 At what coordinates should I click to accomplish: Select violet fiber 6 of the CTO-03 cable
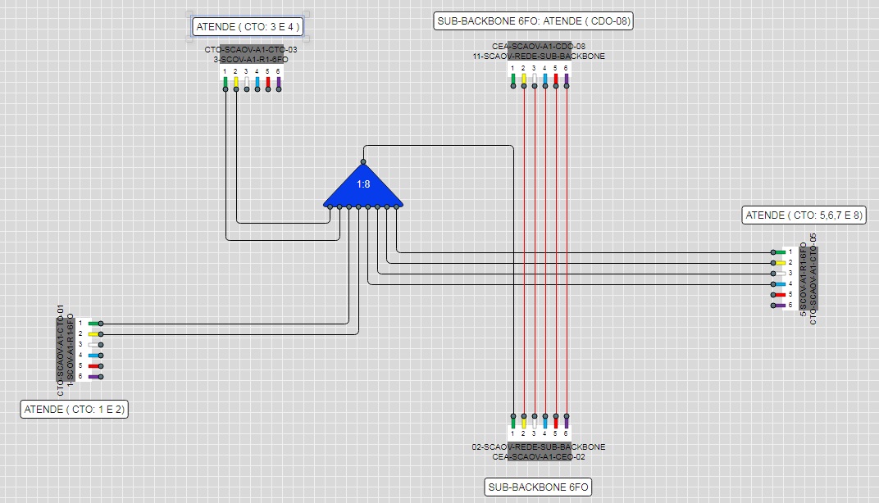(x=279, y=82)
